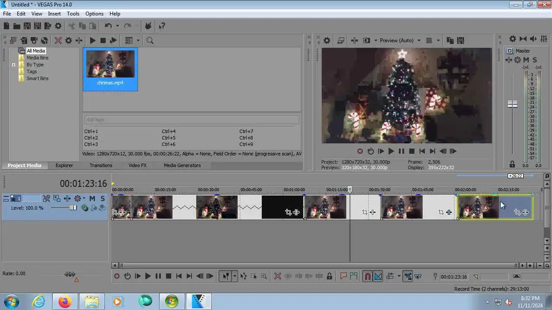
Task: Open the undo history dropdown arrow
Action: coord(117,26)
